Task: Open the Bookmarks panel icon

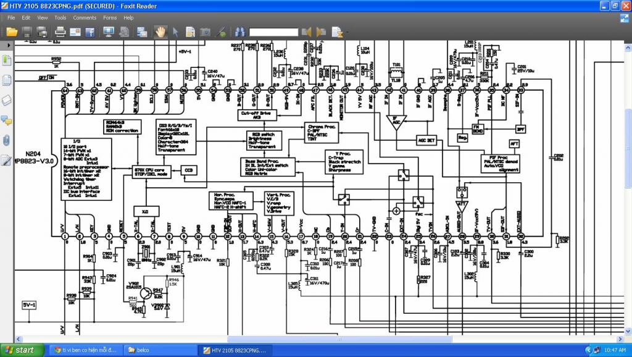Action: pos(7,61)
